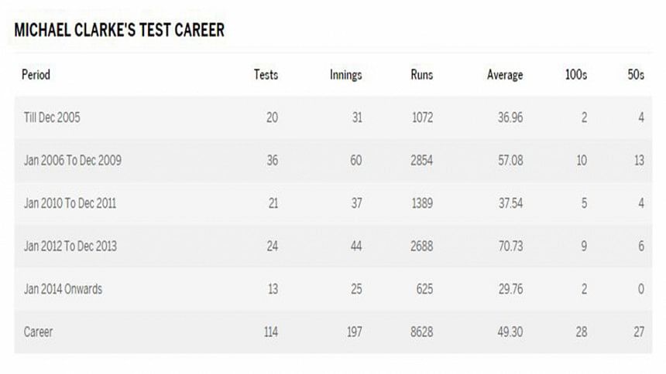
Task: Click the Period column header
Action: [36, 75]
